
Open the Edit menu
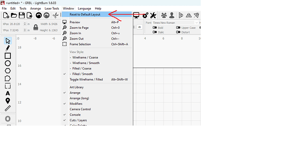13,8
